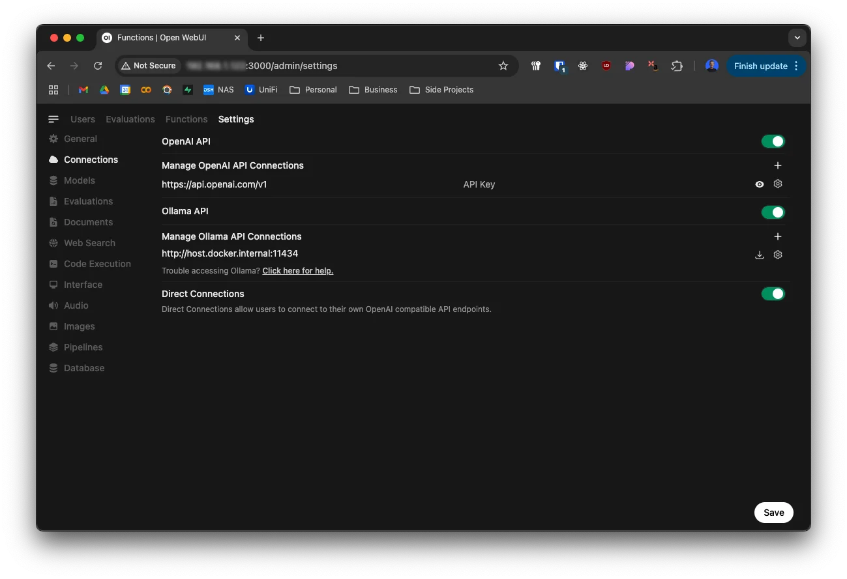Open the Google Drive bookmark
Viewport: 847px width, 579px height.
click(104, 90)
